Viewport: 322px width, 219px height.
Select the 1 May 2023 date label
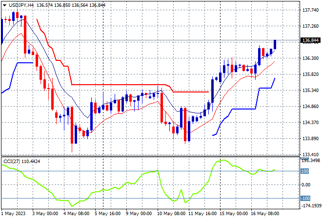pyautogui.click(x=13, y=214)
